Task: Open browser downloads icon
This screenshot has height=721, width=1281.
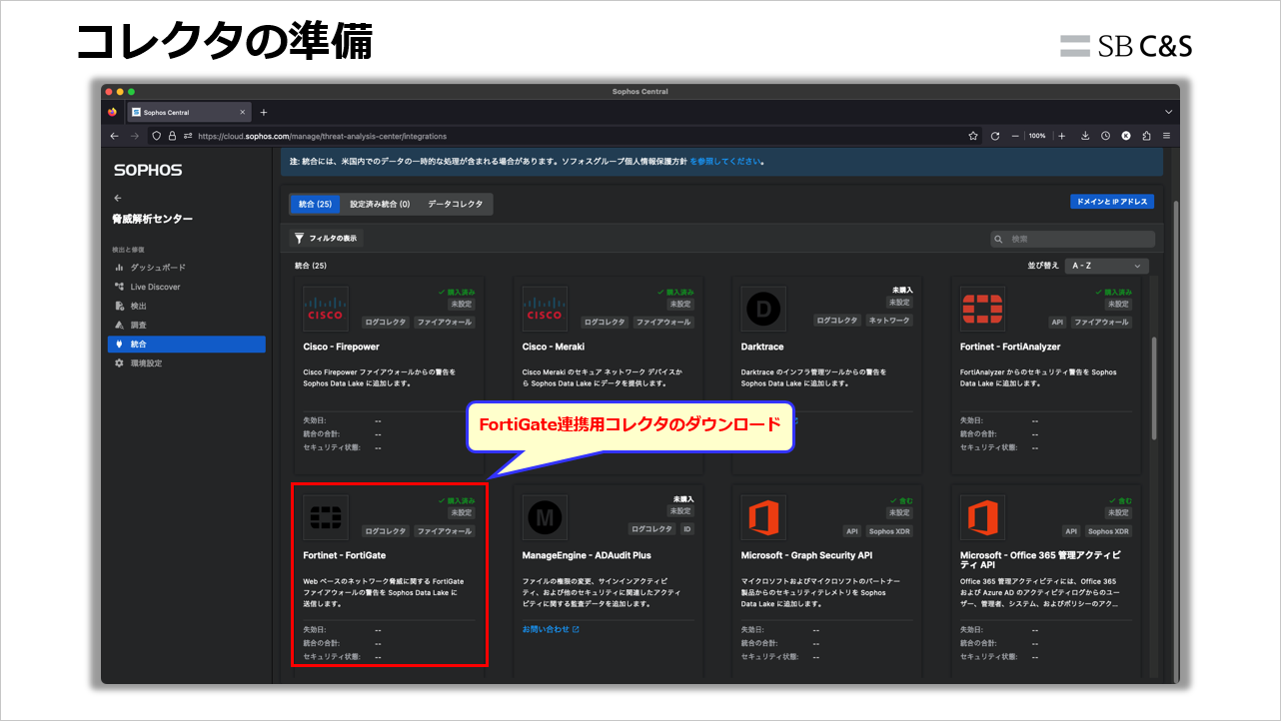Action: (x=1085, y=136)
